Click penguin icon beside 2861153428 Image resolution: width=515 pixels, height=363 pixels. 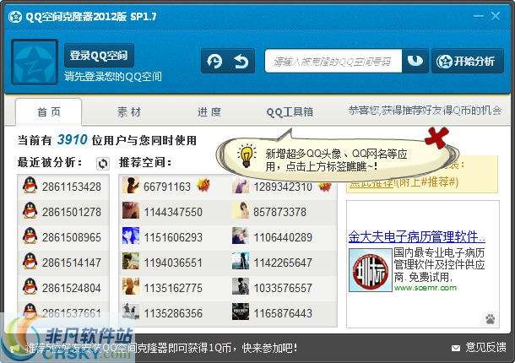coord(30,185)
